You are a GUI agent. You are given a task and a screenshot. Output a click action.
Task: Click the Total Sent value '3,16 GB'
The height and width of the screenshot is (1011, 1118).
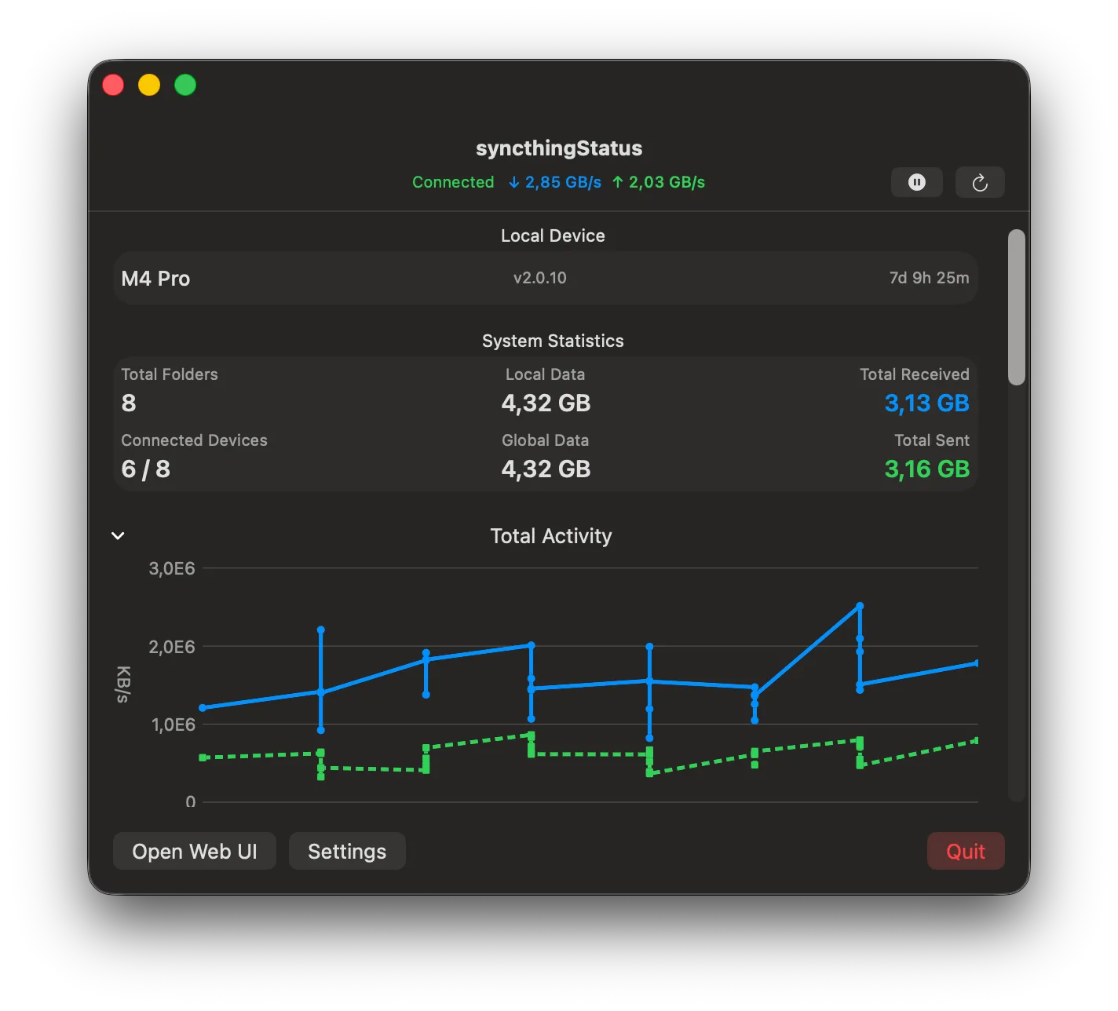(927, 469)
